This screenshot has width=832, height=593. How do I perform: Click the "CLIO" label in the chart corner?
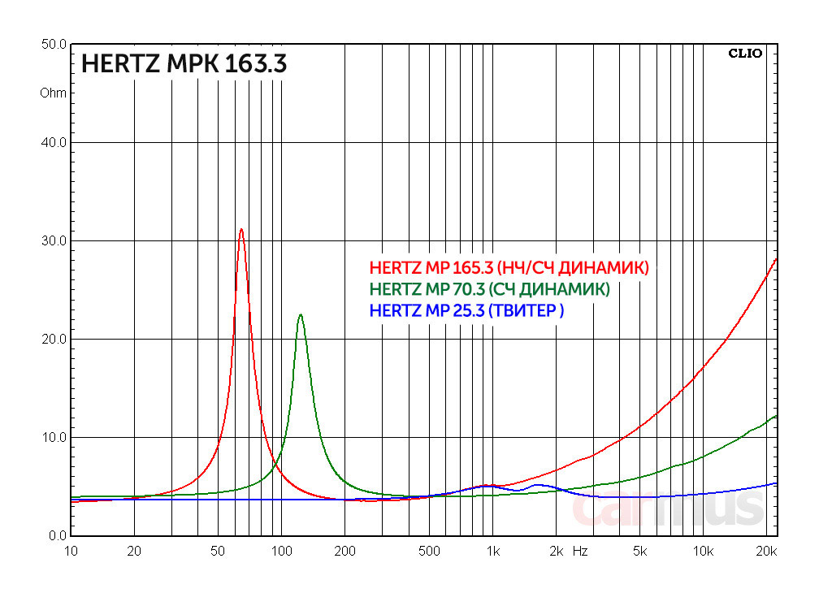[745, 53]
